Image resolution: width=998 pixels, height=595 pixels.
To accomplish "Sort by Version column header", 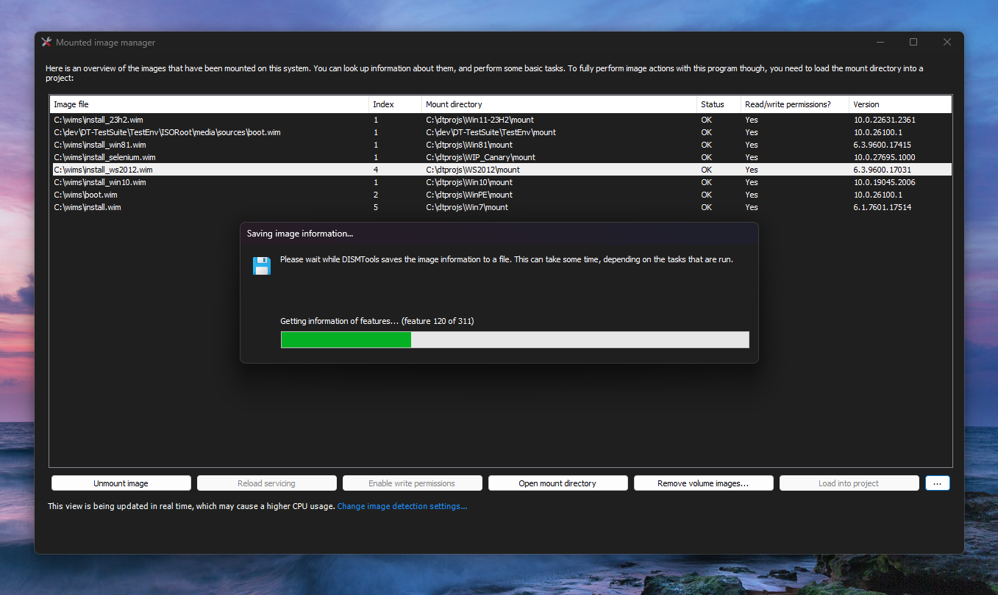I will (x=900, y=104).
